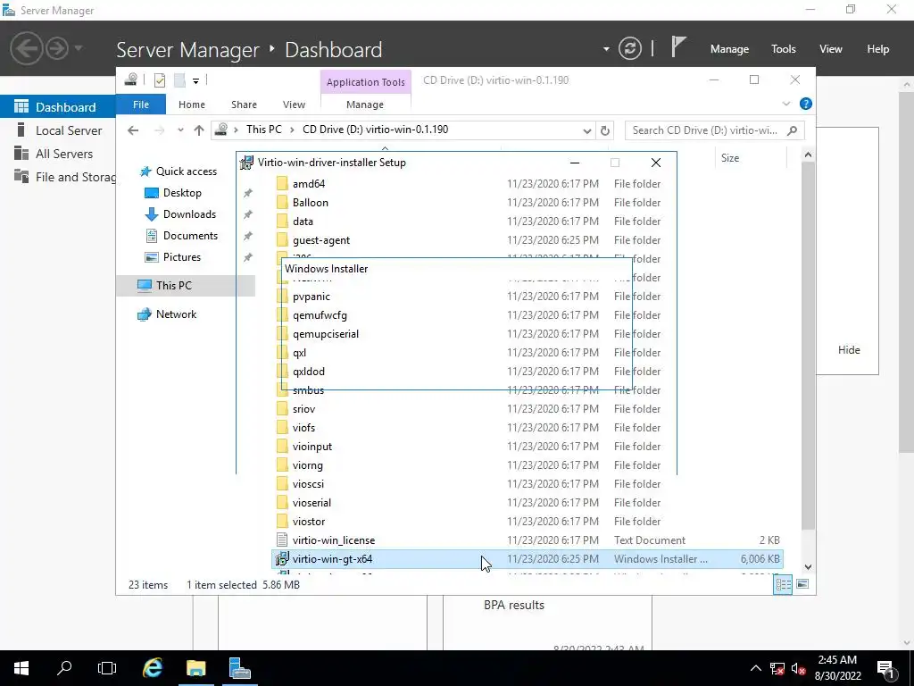Go back in File Explorer
Screen dimensions: 914x686
133,130
